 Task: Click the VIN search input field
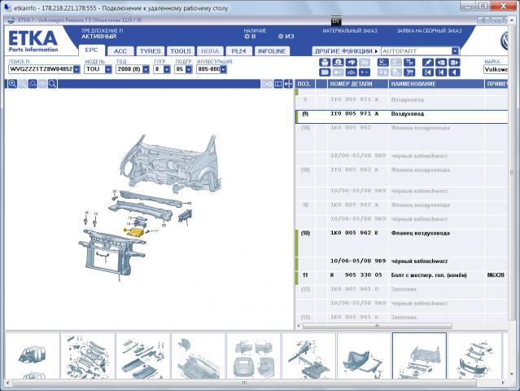click(42, 69)
